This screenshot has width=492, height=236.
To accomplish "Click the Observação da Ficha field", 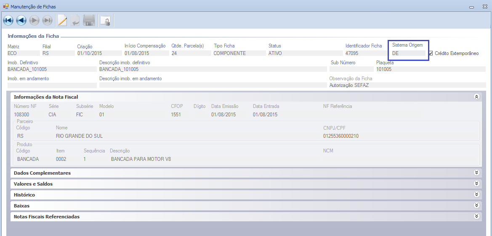I will 407,85.
